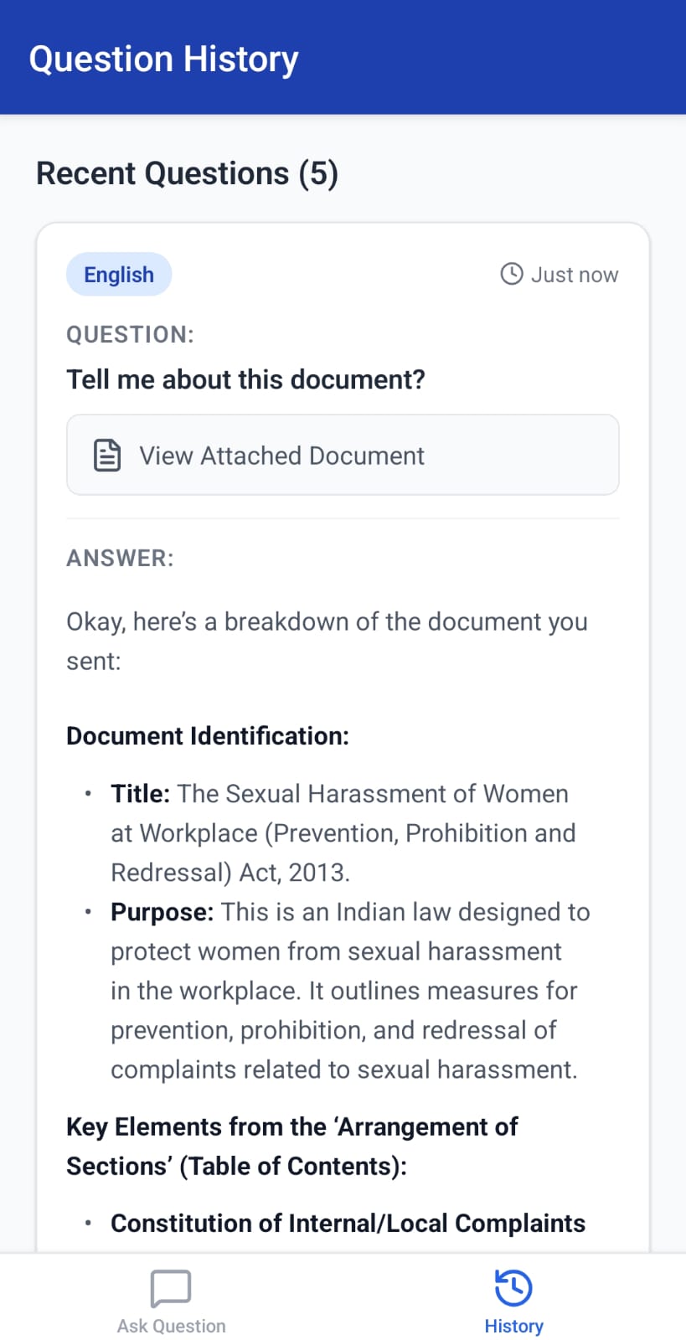Click the 'Recent Questions (5)' heading

(x=188, y=173)
